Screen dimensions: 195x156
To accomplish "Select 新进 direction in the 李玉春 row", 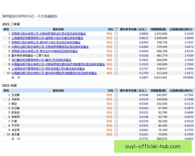I will tap(110, 134).
